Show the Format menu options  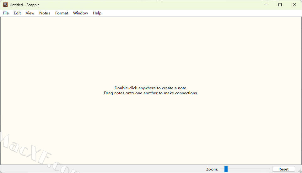(x=62, y=13)
